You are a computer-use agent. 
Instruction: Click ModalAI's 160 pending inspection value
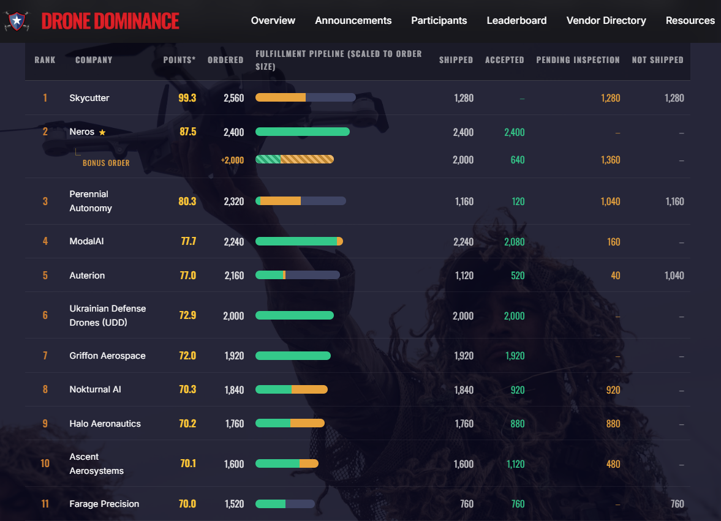613,242
